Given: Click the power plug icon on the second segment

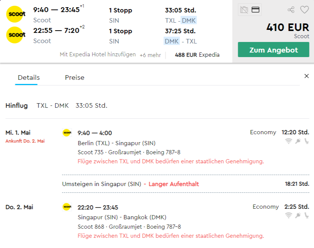Looking at the screenshot, I should point(298,215).
